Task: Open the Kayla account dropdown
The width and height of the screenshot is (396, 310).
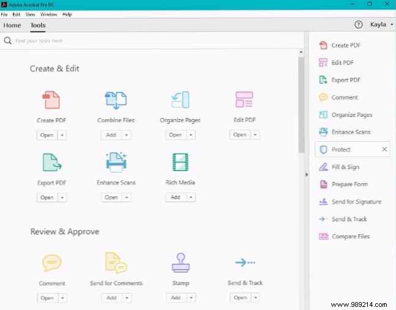Action: pyautogui.click(x=381, y=24)
